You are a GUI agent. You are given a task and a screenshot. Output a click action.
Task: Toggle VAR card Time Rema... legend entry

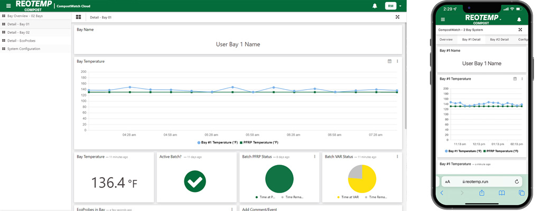375,197
